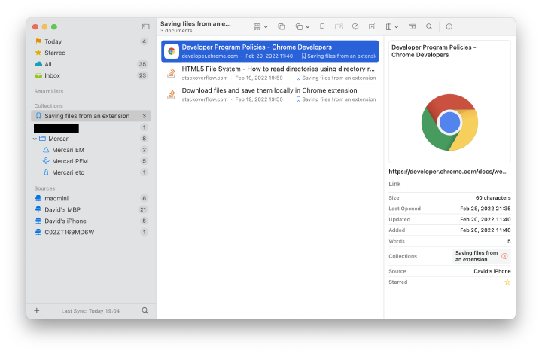The width and height of the screenshot is (542, 354).
Task: Click the Size value 60 characters
Action: point(493,198)
